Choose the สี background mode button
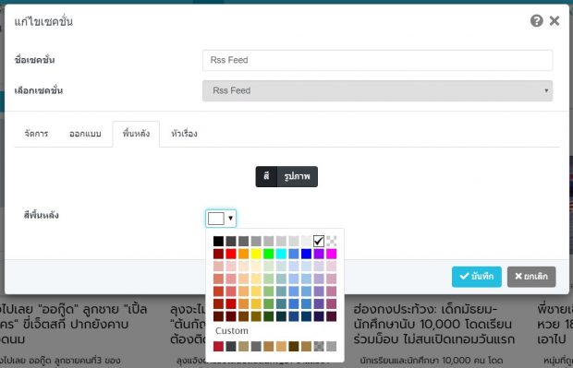Screen dimensions: 573x368 pos(266,176)
